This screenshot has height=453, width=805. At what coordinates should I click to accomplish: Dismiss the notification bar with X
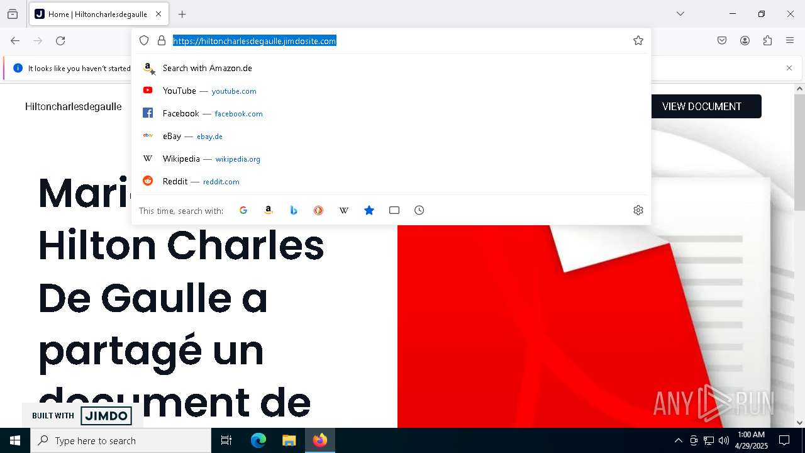coord(789,68)
